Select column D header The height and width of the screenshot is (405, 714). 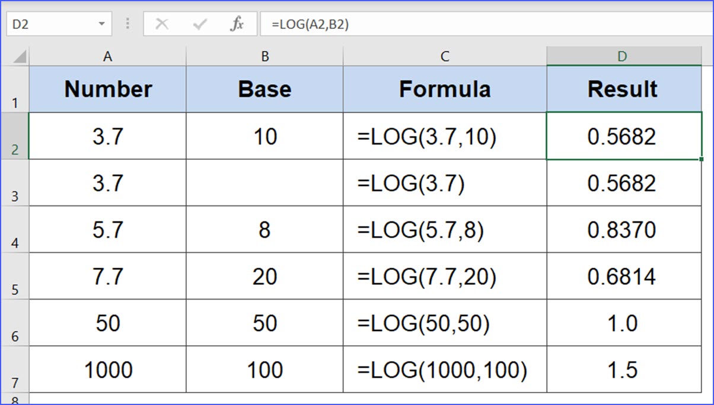coord(622,56)
